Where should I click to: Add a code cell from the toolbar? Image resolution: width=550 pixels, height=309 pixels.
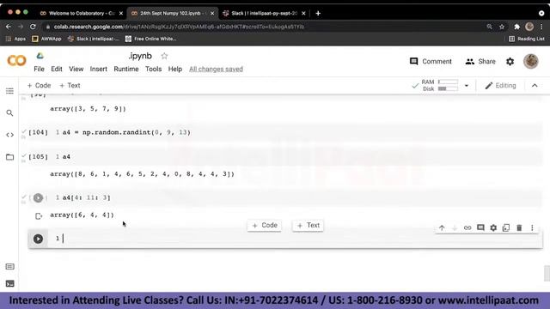coord(39,86)
